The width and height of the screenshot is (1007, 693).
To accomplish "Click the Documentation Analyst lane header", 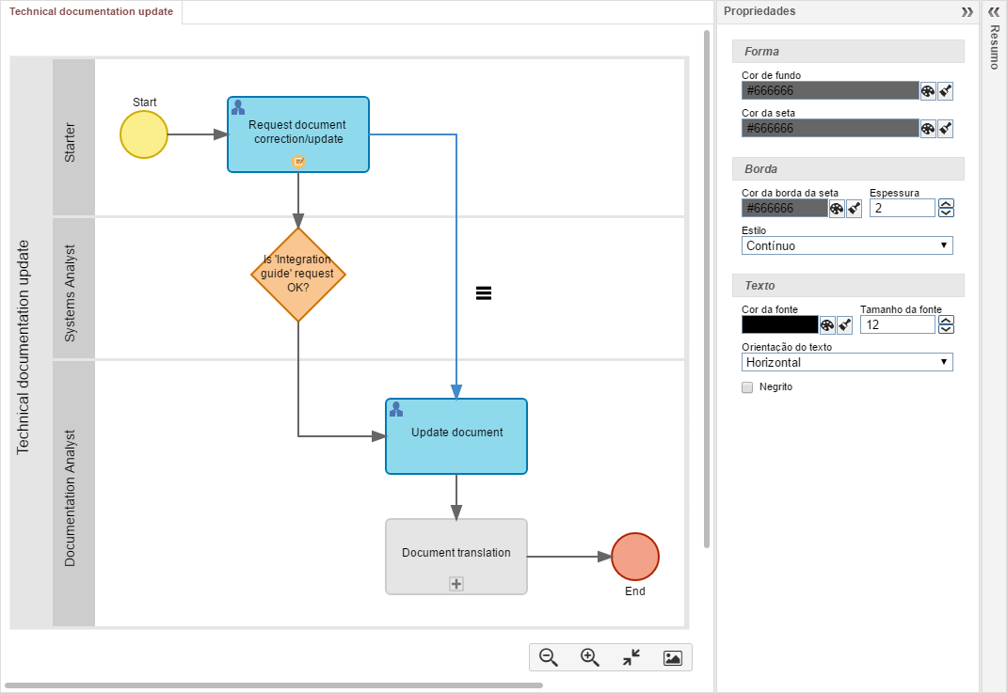I will [73, 494].
